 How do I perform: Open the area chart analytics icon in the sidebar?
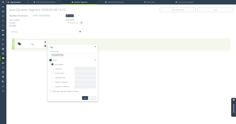[x=3, y=63]
